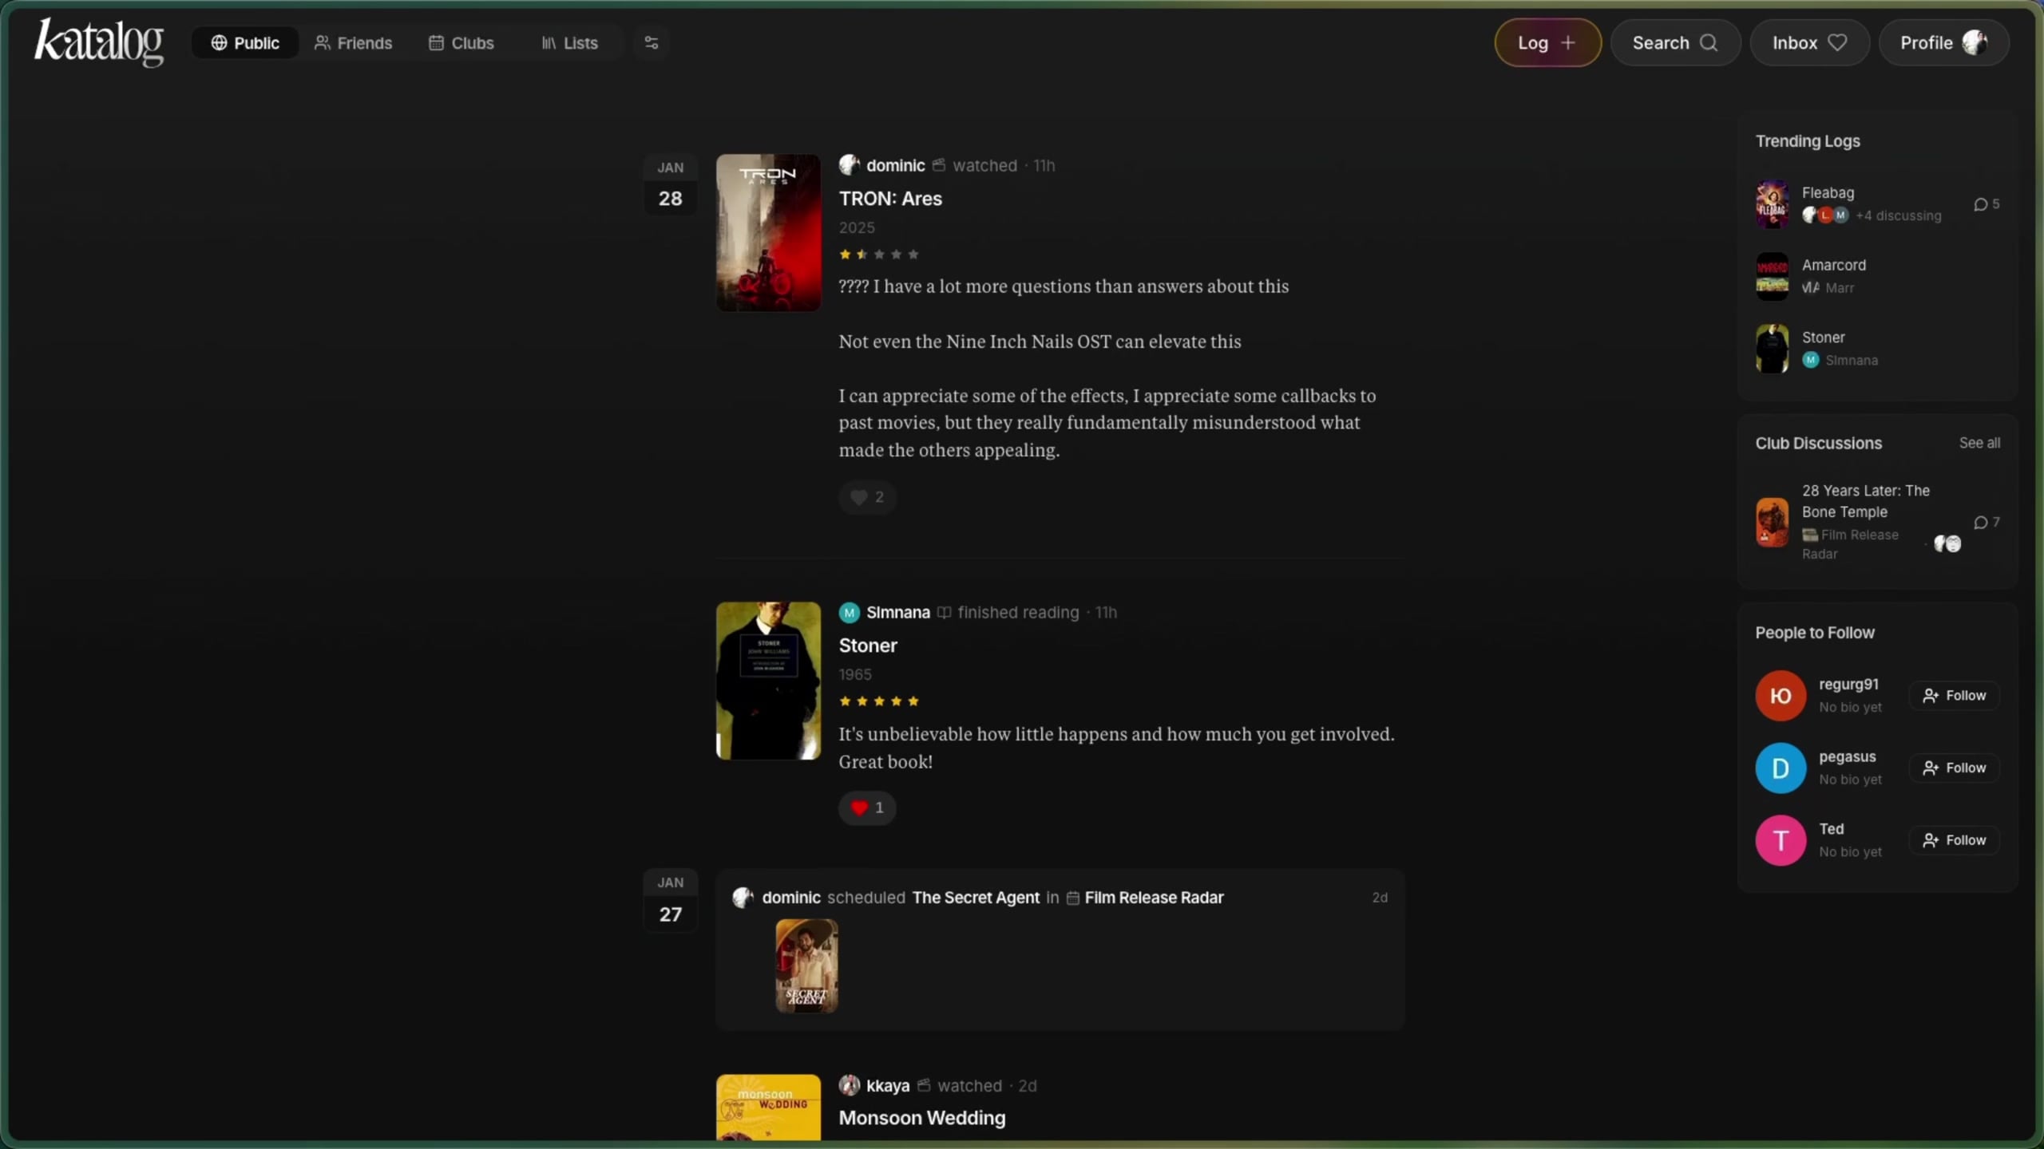Switch to Friends feed tab

point(353,42)
